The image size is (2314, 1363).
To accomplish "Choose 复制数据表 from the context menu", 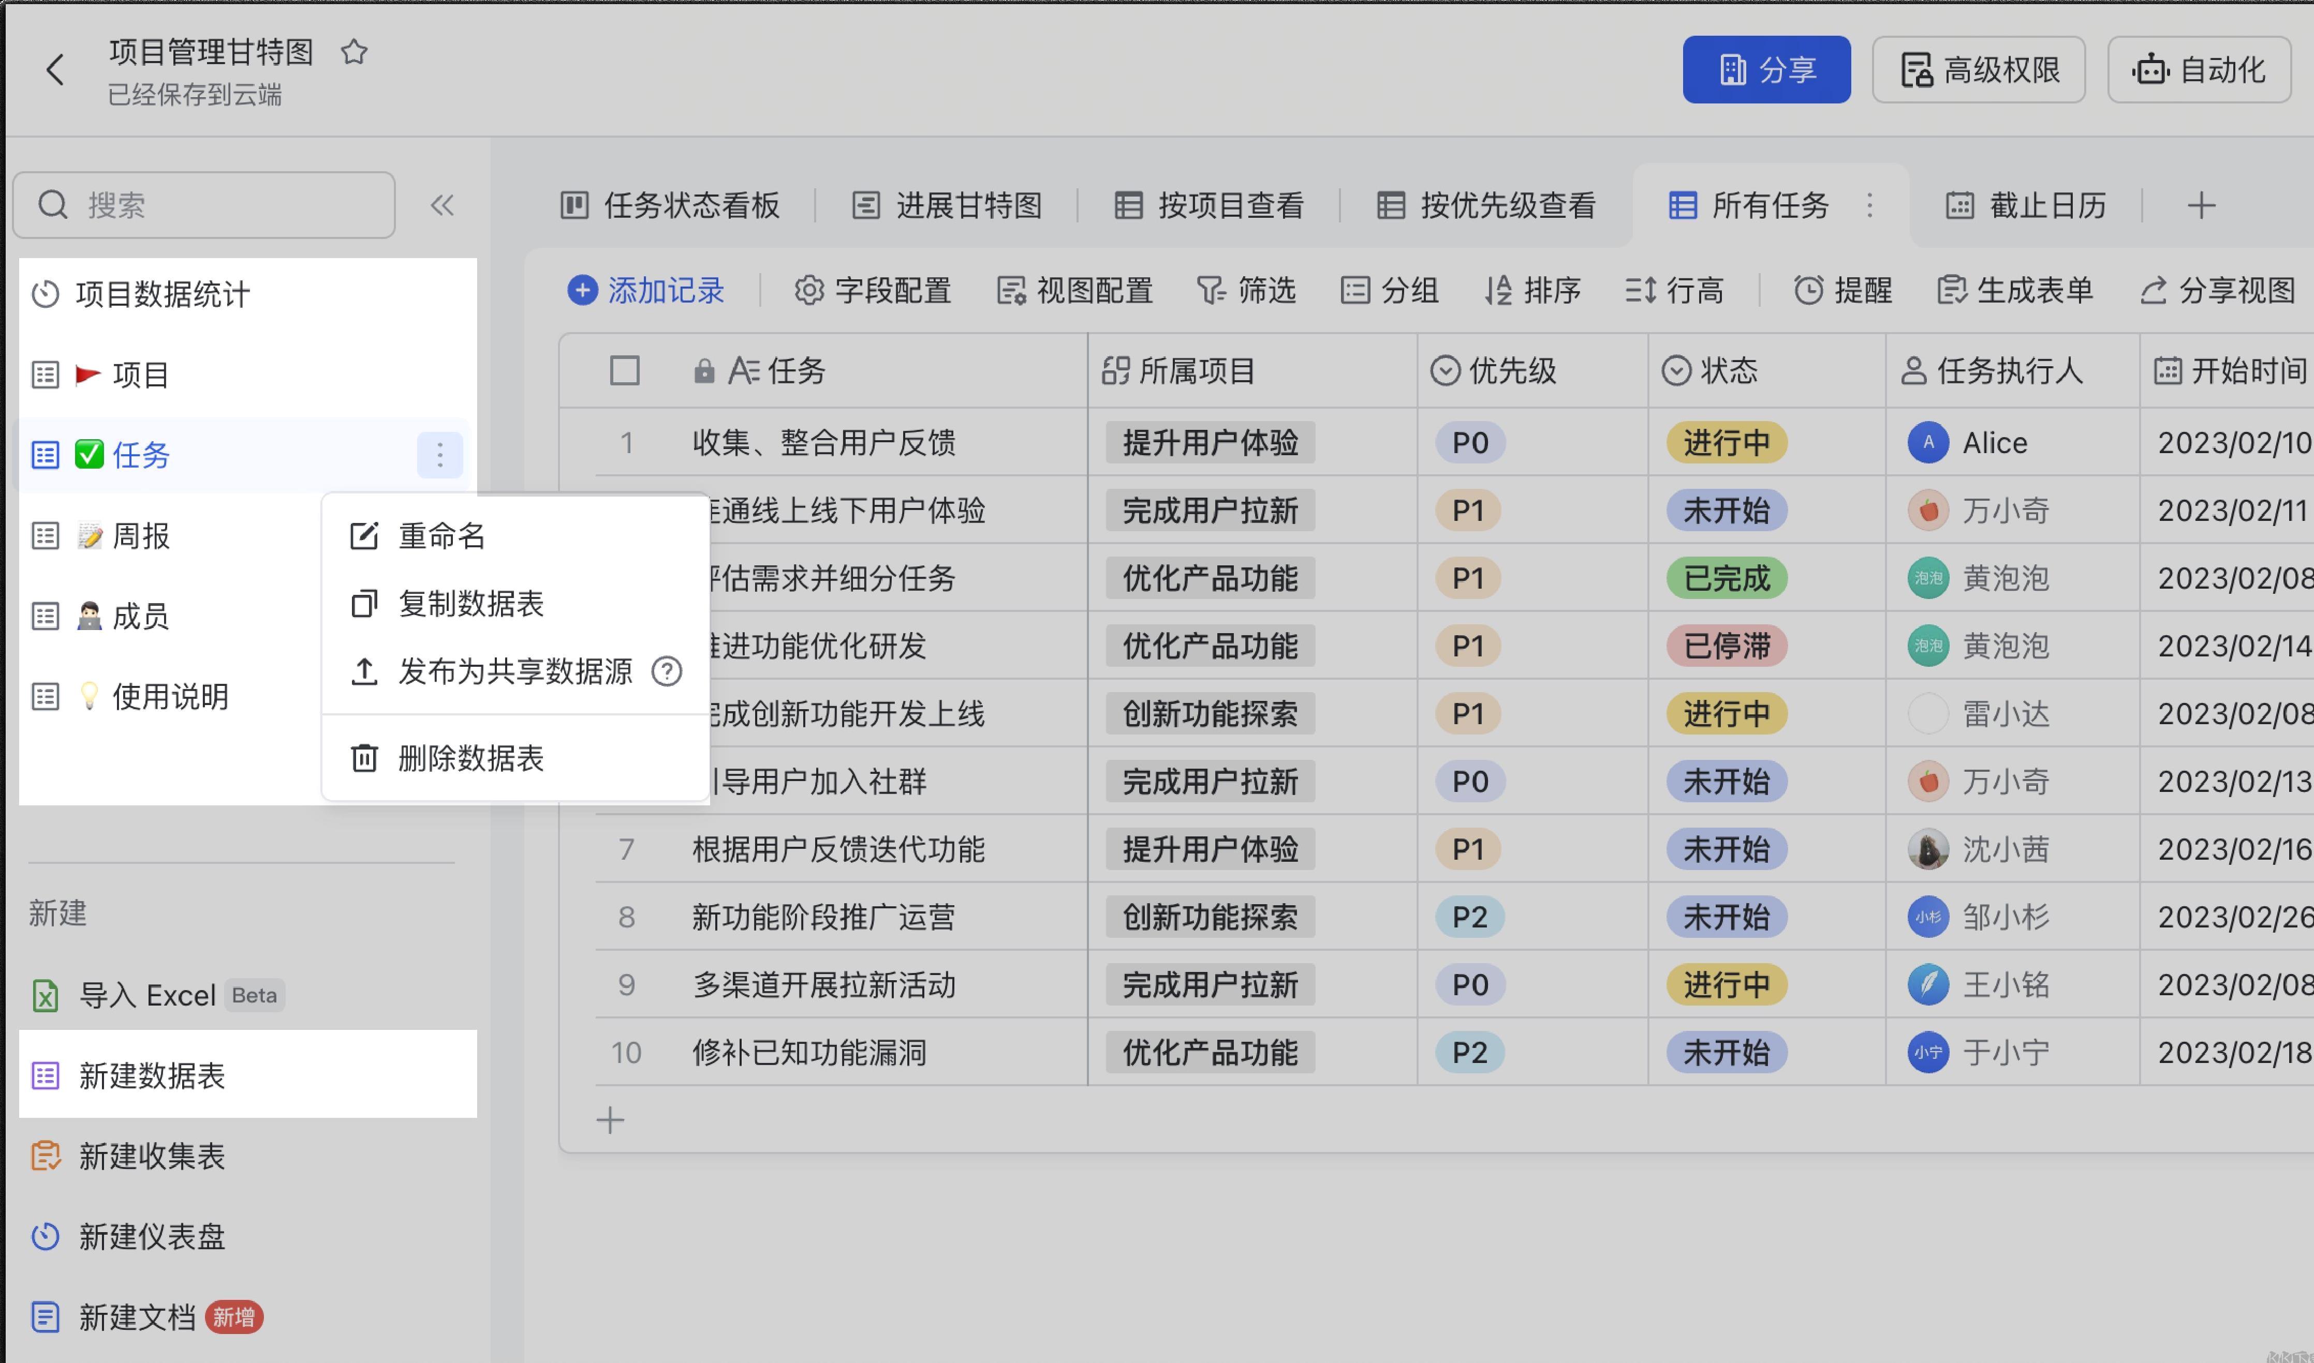I will coord(515,604).
